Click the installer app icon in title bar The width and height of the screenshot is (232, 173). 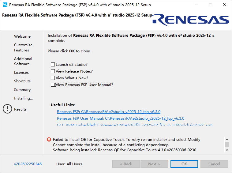point(5,5)
